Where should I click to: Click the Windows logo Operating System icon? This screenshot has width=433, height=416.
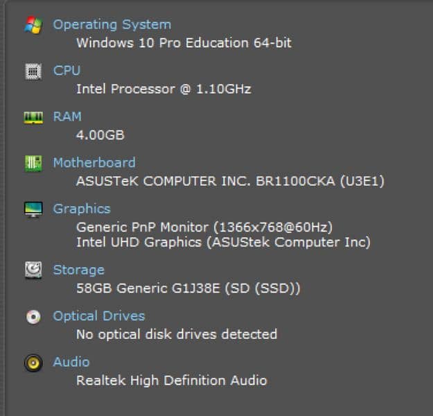(33, 25)
